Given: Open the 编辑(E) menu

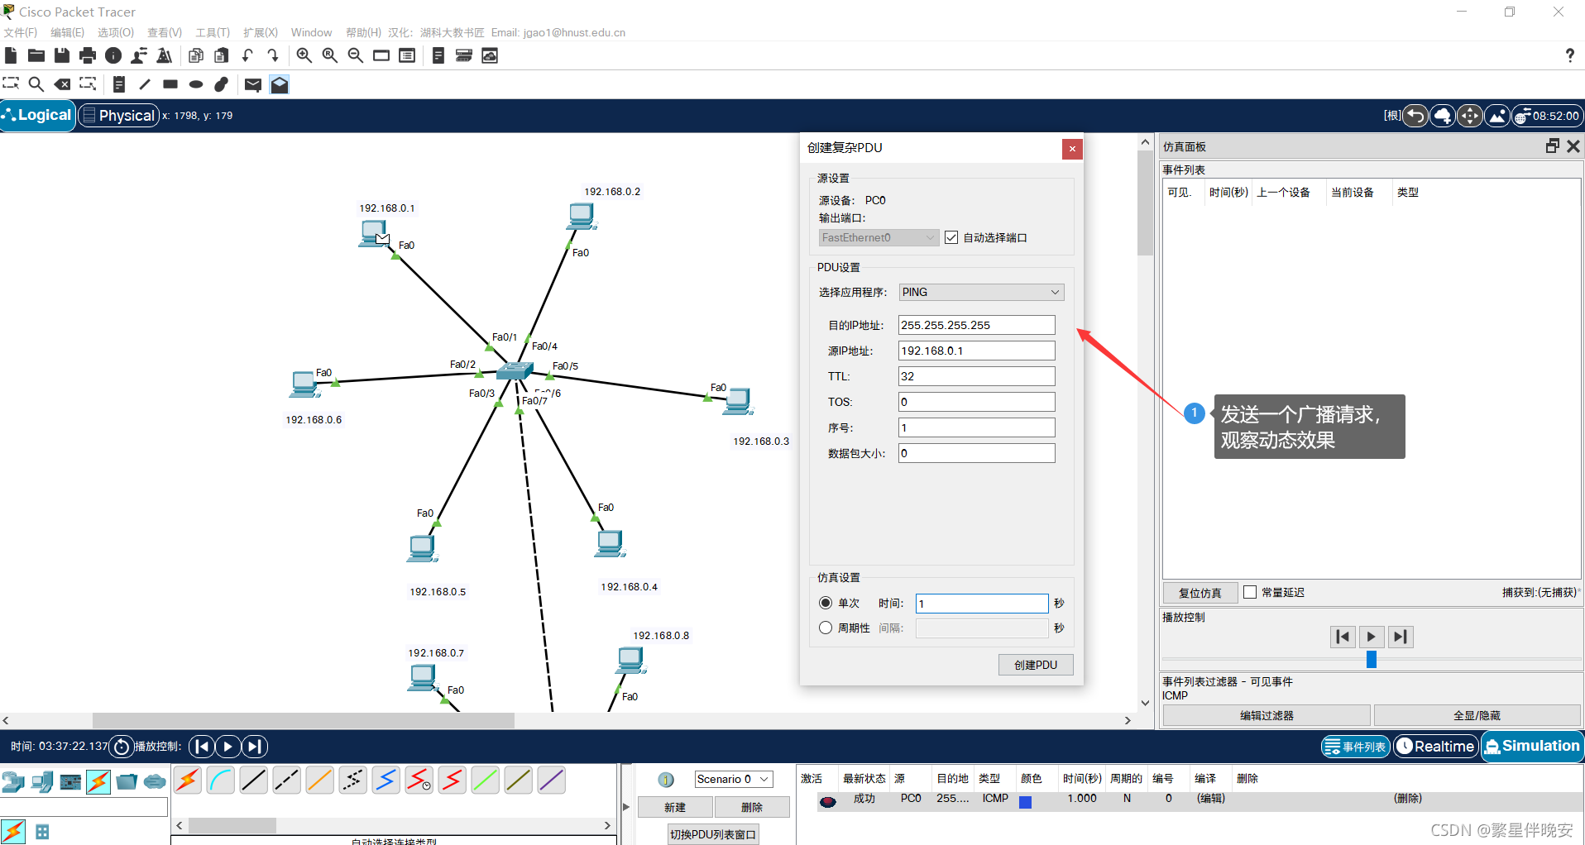Looking at the screenshot, I should tap(67, 32).
